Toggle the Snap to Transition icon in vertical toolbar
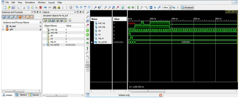239x103 pixels. [88, 66]
